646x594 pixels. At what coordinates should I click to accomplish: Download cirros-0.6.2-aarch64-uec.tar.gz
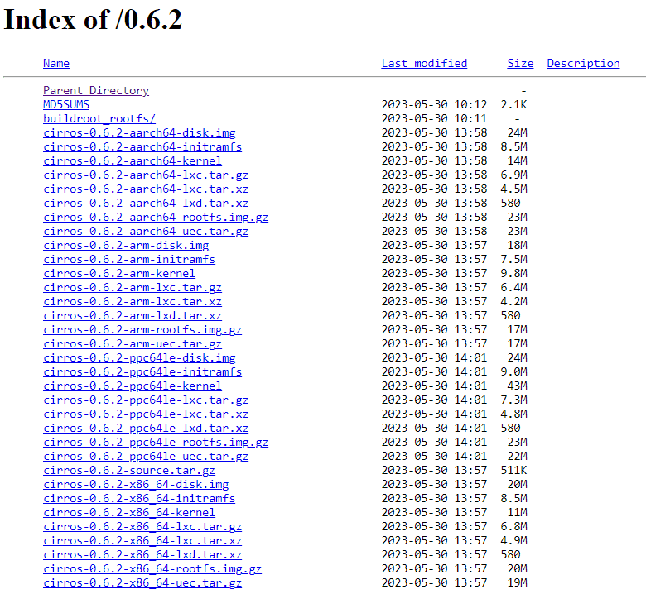point(146,231)
